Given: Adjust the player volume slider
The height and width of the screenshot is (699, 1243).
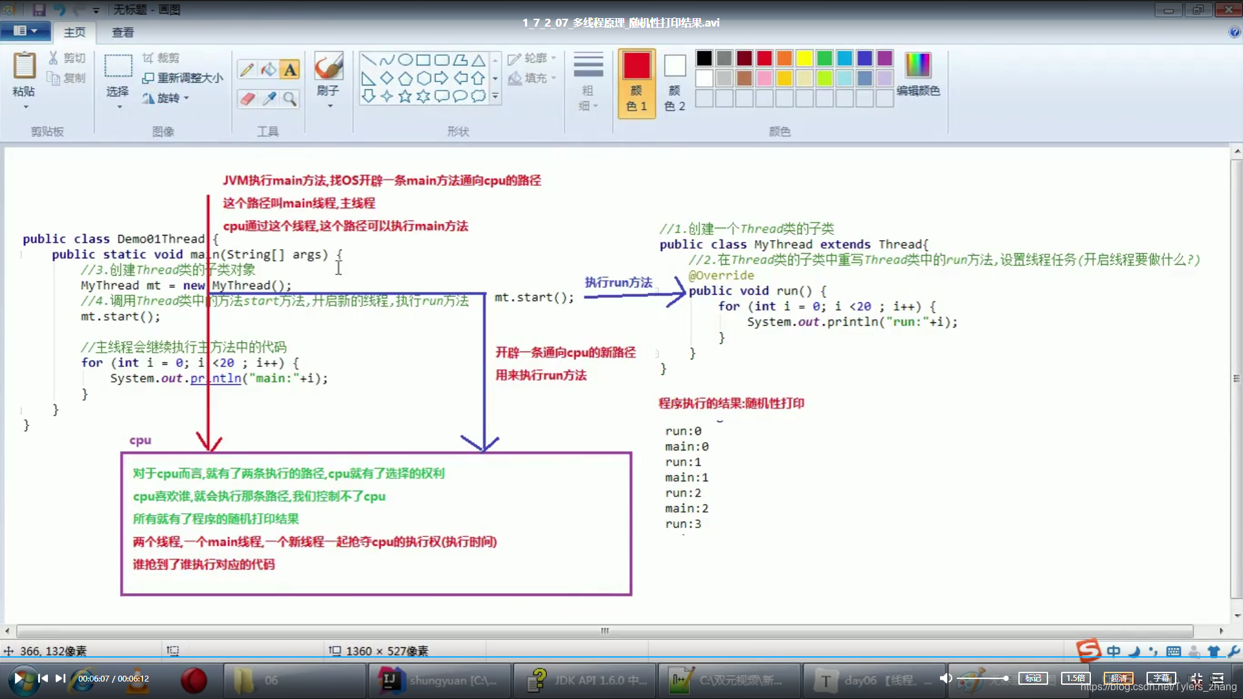Looking at the screenshot, I should coord(983,678).
